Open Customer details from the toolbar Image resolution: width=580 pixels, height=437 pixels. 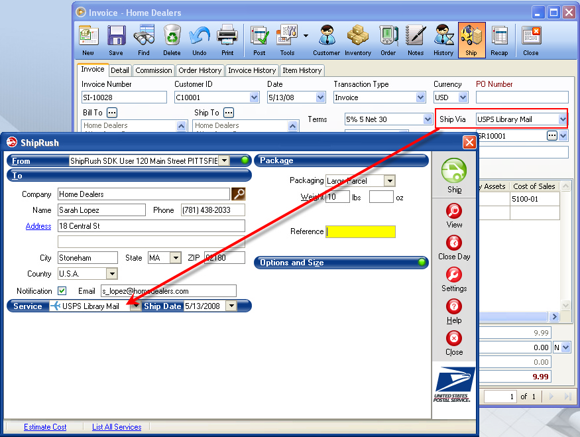(x=327, y=40)
